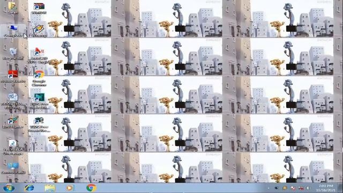This screenshot has width=343, height=193.
Task: Show hidden system tray icons
Action: pyautogui.click(x=269, y=188)
